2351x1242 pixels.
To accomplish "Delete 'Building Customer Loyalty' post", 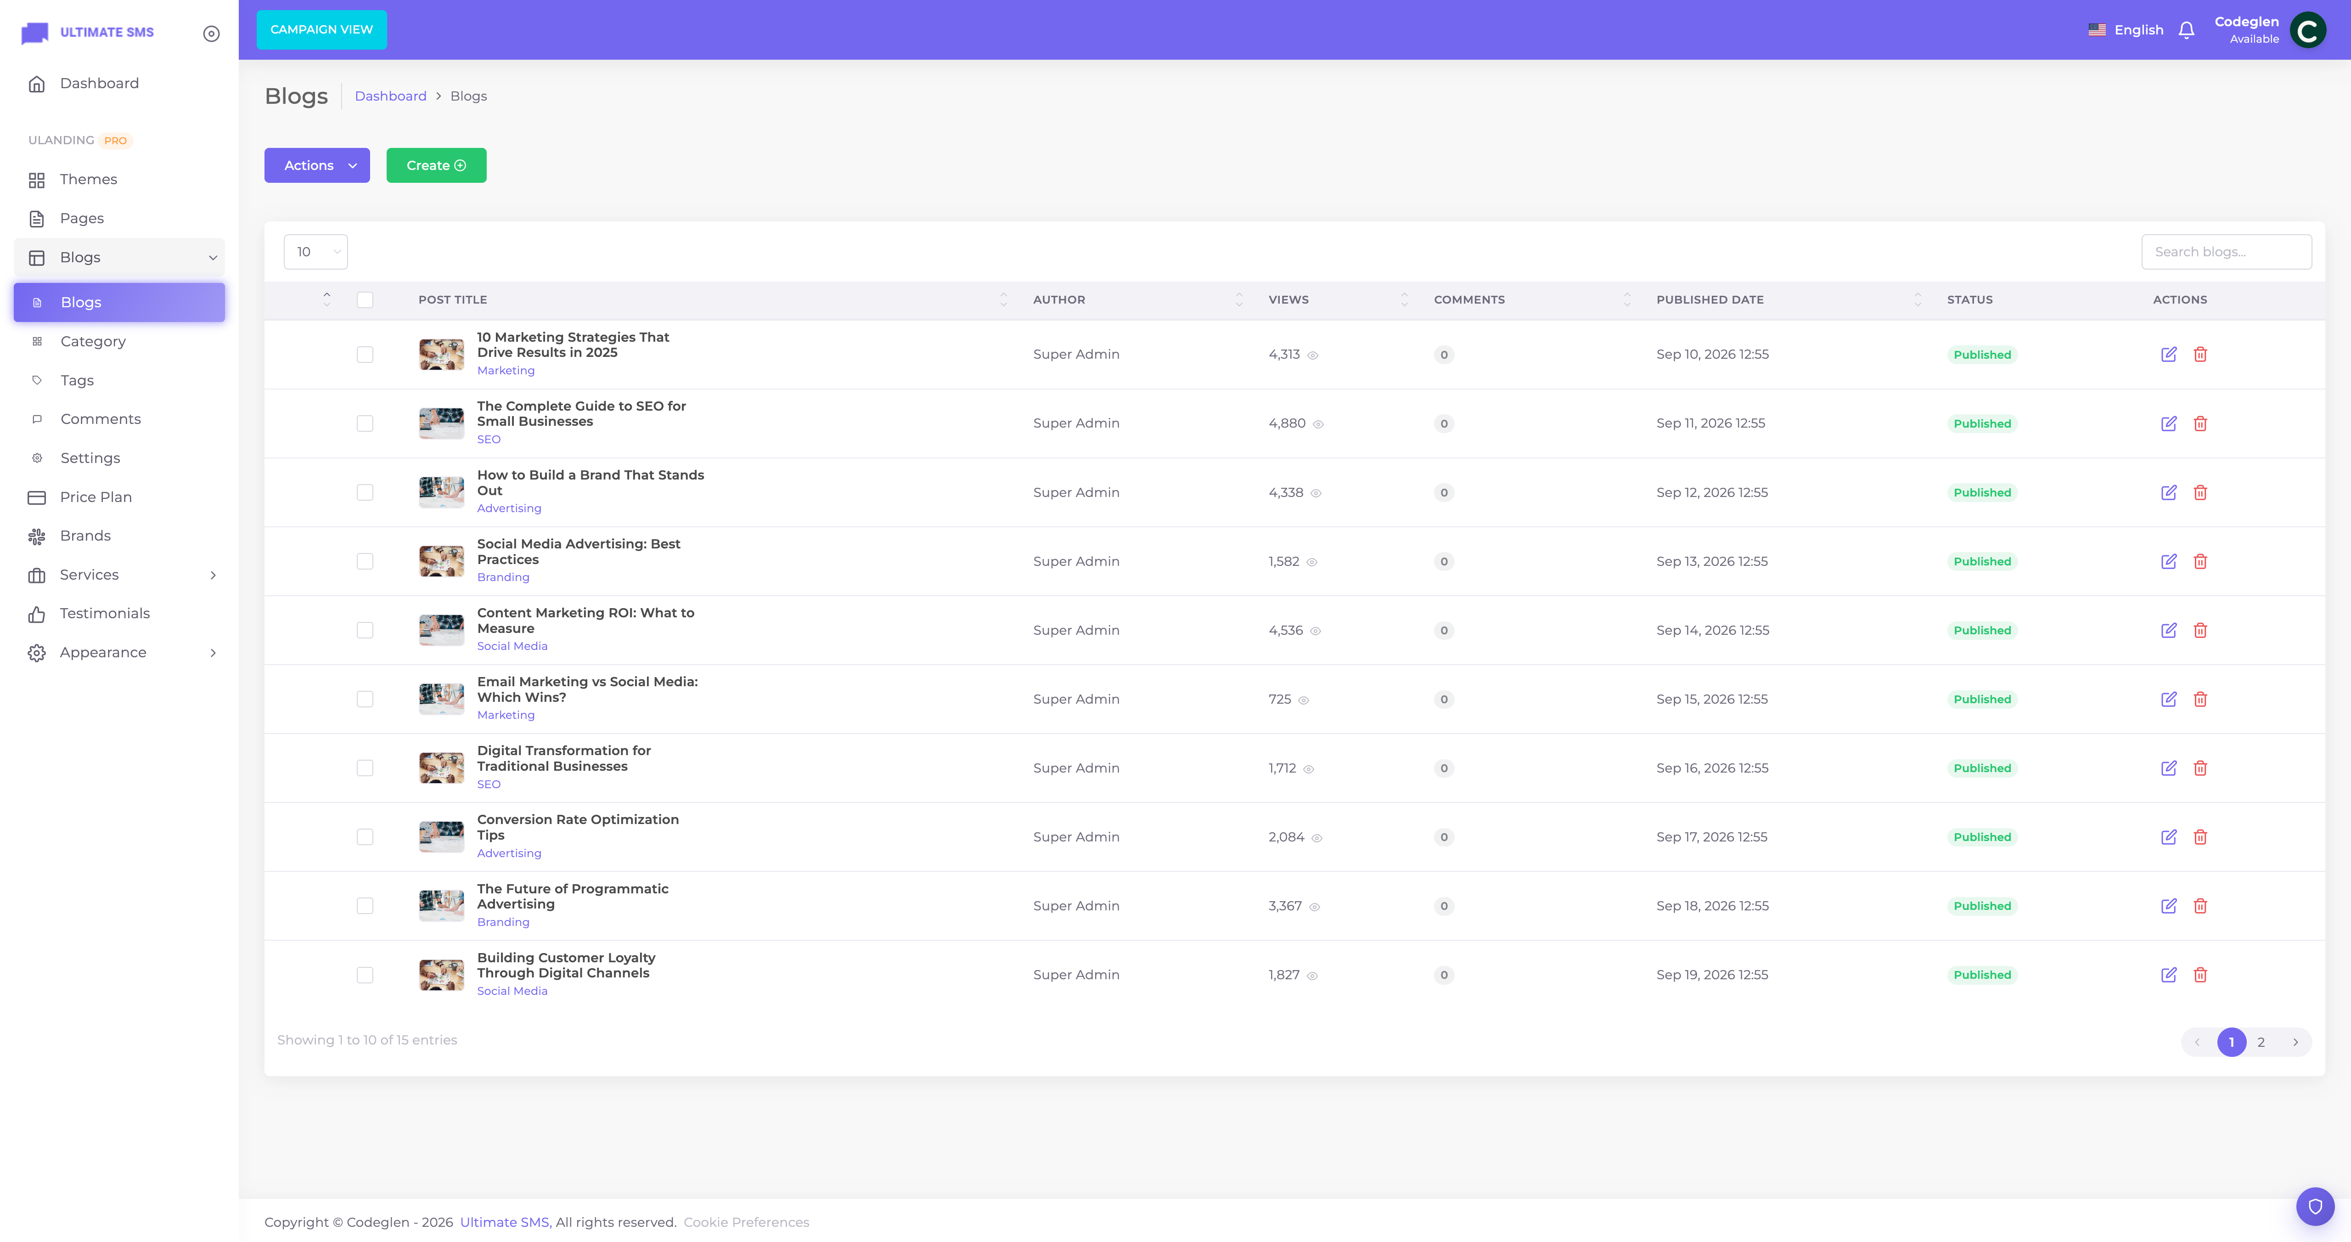I will tap(2200, 975).
